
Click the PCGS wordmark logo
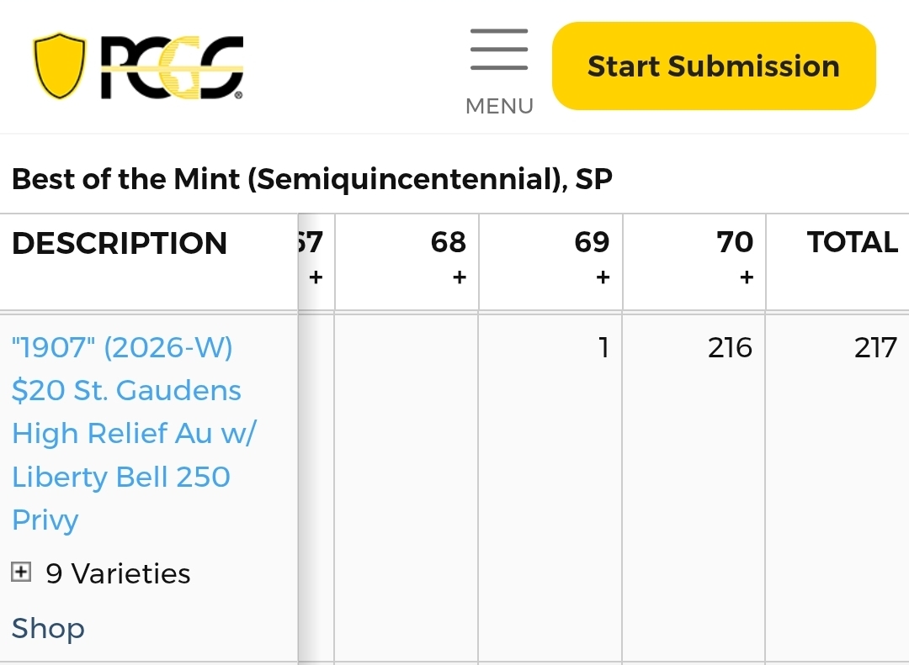[173, 67]
